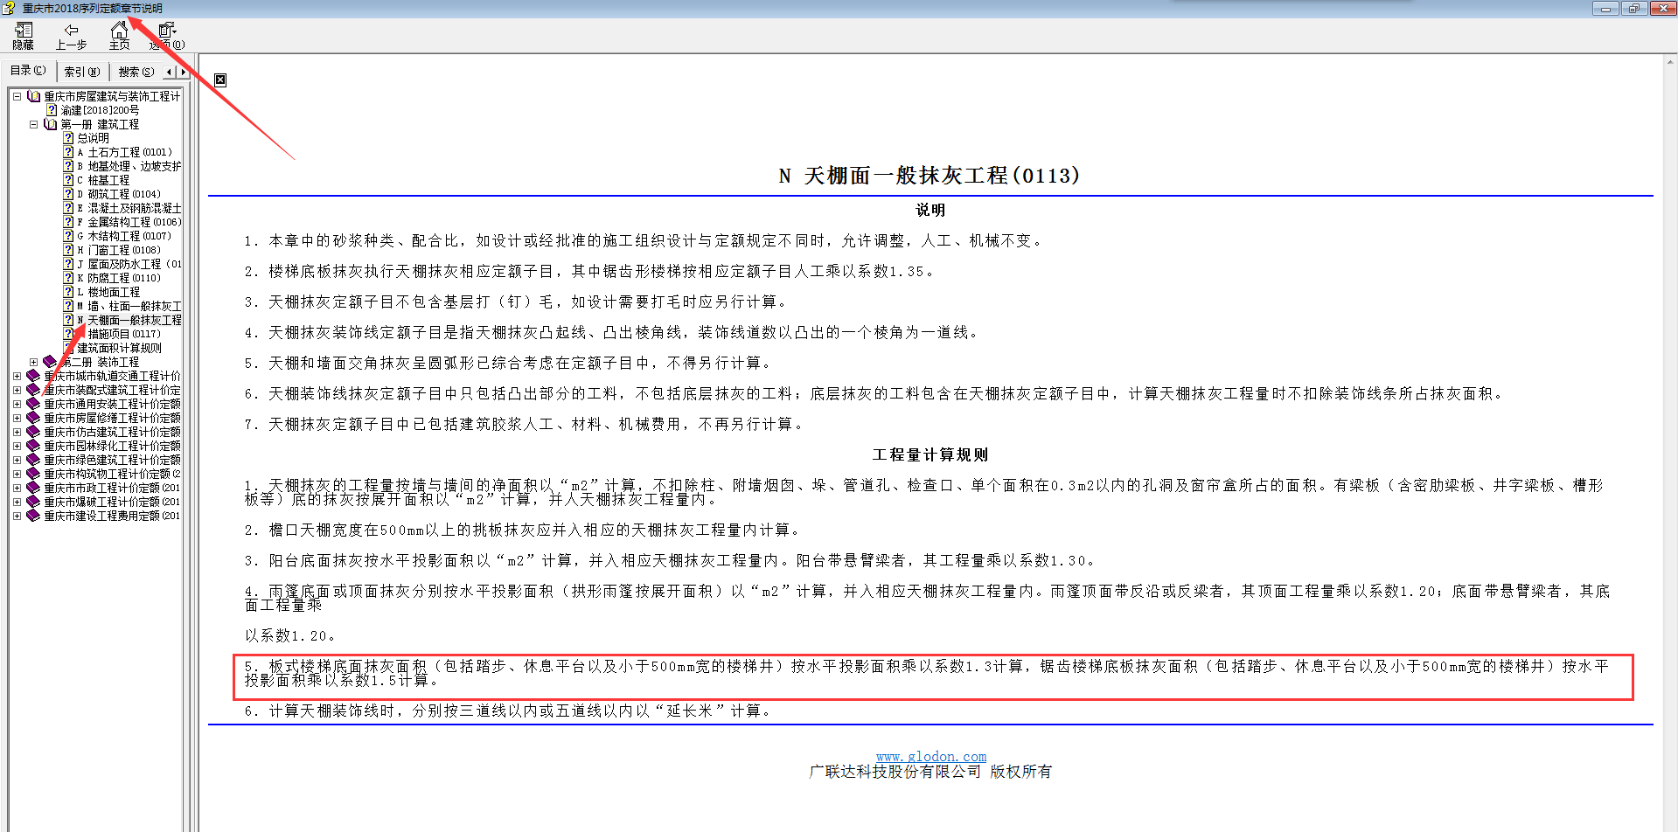Screen dimensions: 1678x832
Task: Open the 主页 (home) toolbar icon
Action: click(119, 31)
